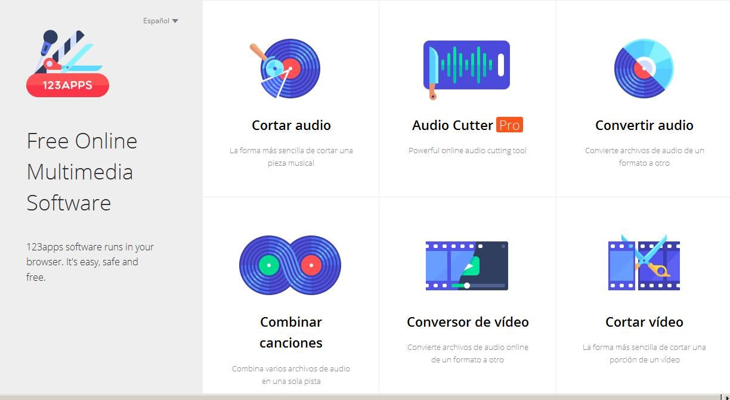Open the Combinar canciones title link
The image size is (730, 400).
tap(291, 332)
